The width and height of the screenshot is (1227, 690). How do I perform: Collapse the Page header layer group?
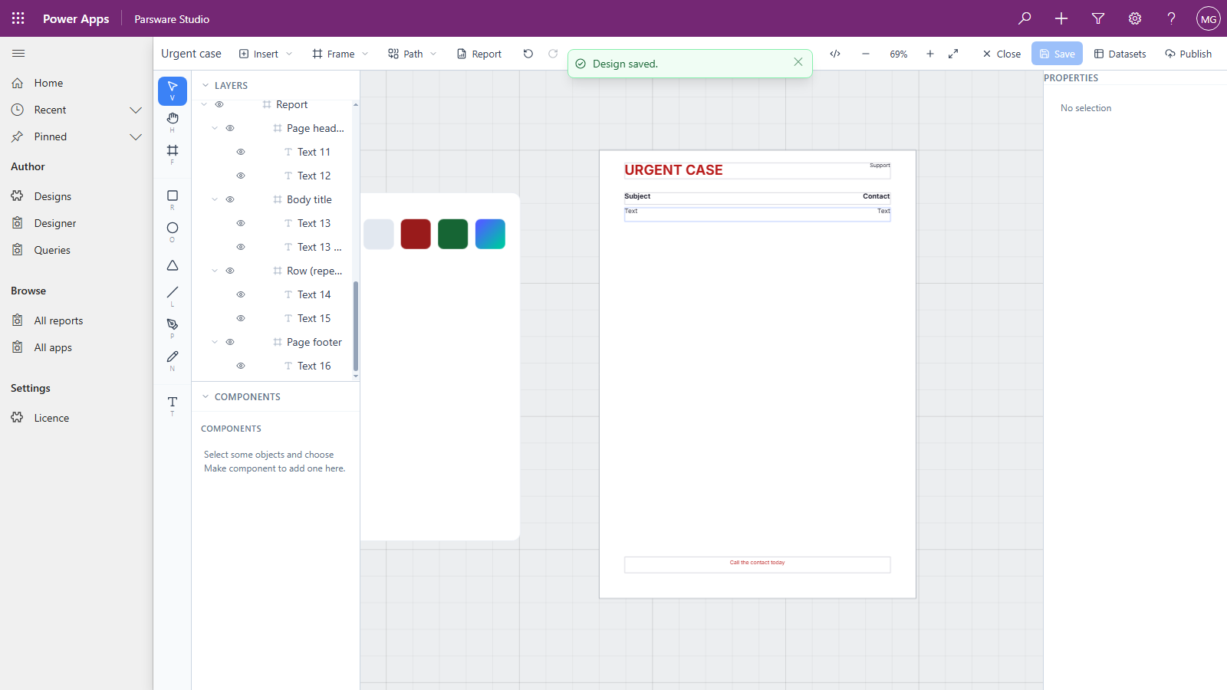click(215, 128)
